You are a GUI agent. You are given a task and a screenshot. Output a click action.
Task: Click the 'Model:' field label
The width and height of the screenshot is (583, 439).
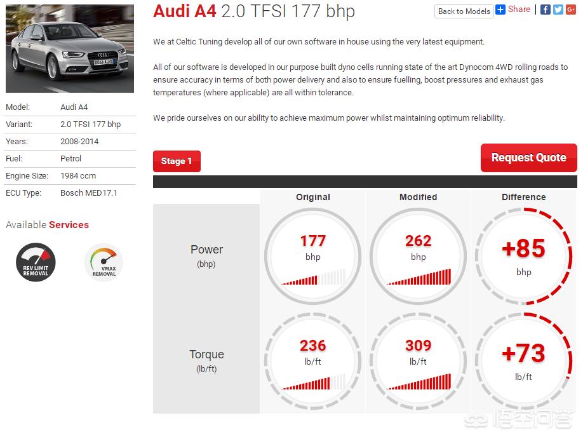(18, 107)
